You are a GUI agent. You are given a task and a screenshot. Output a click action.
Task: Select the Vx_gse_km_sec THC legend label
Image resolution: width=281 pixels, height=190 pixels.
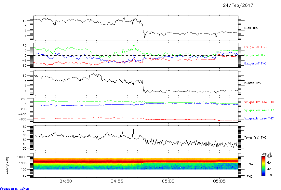[x=259, y=102]
